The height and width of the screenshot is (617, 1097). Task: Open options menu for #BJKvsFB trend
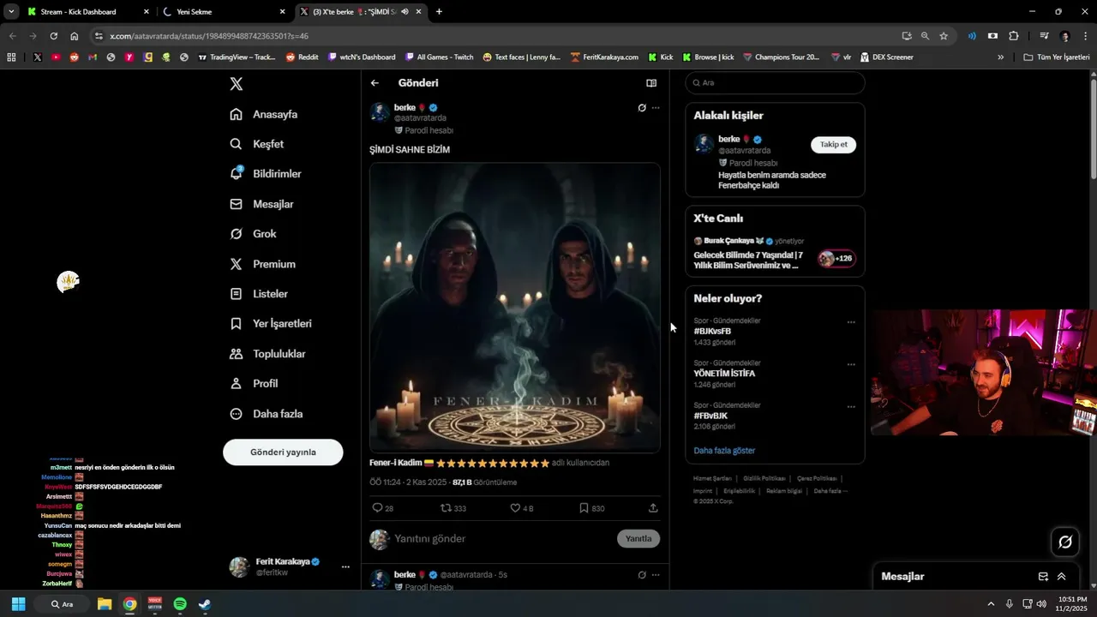click(x=851, y=322)
